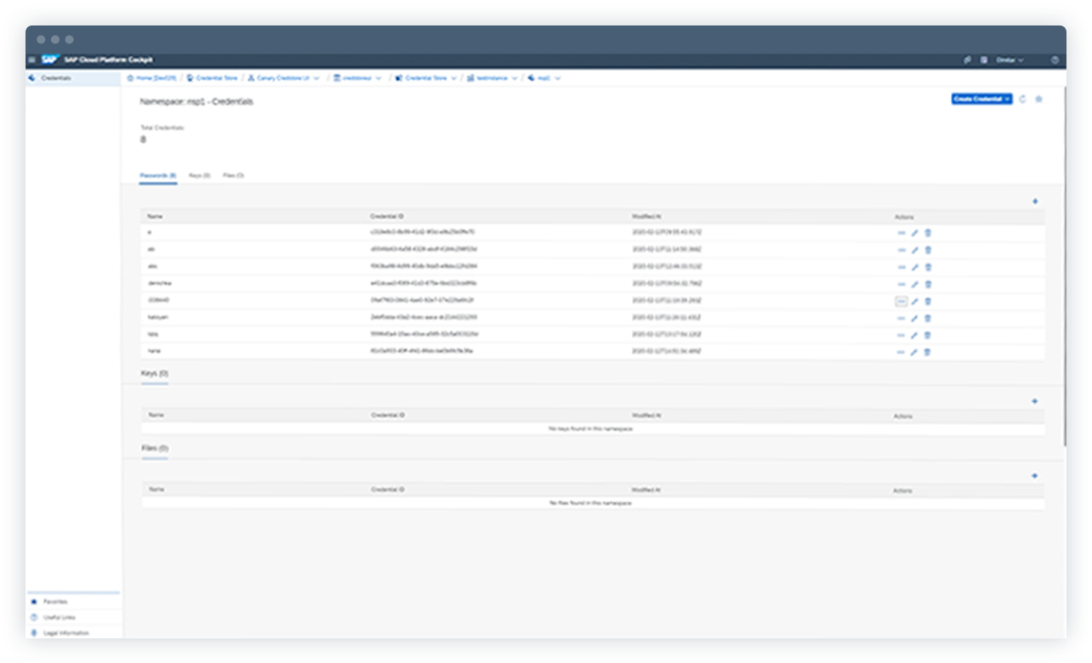The height and width of the screenshot is (663, 1092).
Task: Delete the 'nana' credential with the trash icon
Action: click(926, 351)
